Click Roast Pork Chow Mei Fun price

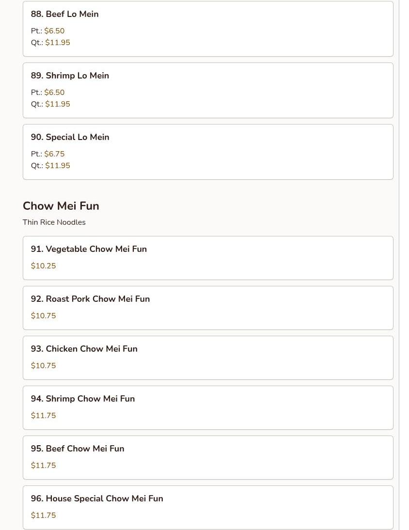[x=44, y=316]
